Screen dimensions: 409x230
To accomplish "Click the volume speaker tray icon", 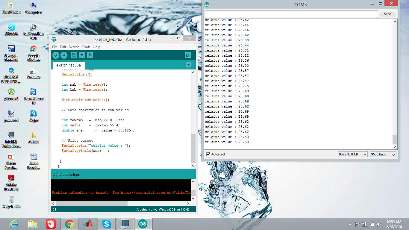I will (x=379, y=224).
